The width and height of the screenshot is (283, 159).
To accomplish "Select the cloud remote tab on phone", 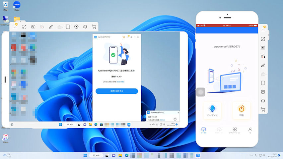I will tap(219, 131).
